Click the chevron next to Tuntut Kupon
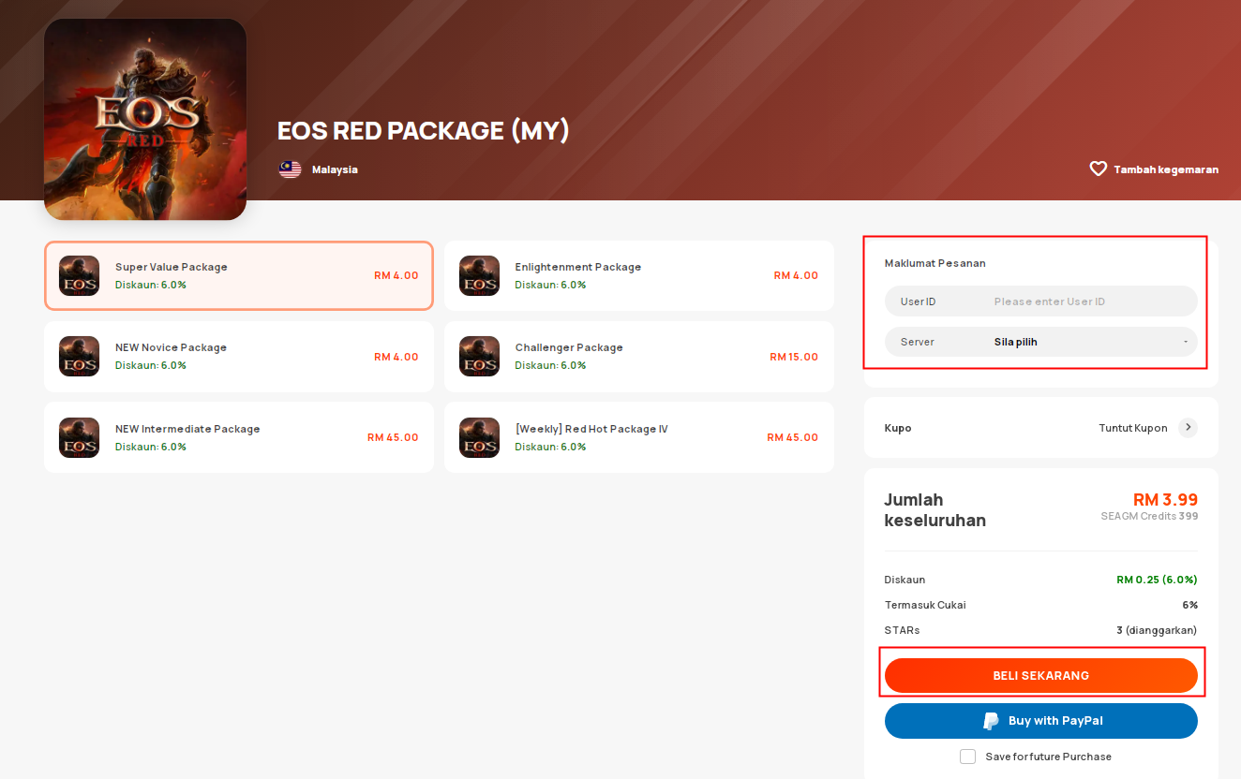 coord(1188,428)
